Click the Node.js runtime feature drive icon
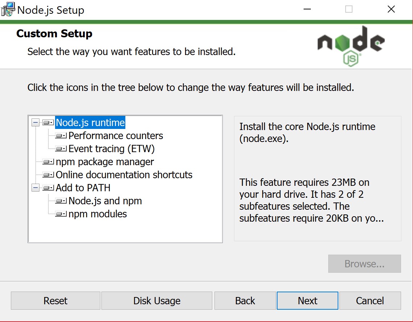 48,123
